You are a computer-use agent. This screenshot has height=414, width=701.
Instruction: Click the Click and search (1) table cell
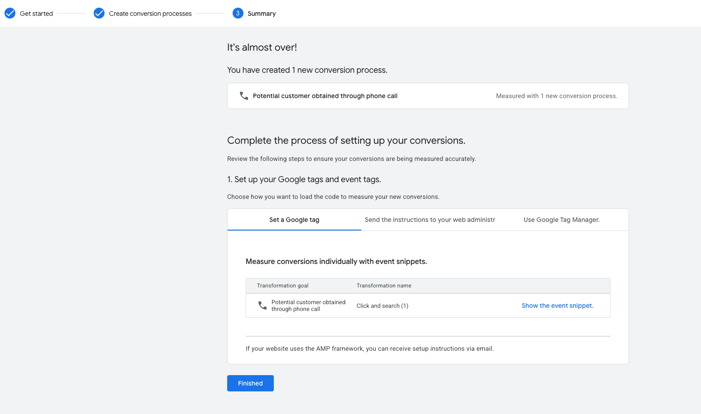pyautogui.click(x=382, y=306)
